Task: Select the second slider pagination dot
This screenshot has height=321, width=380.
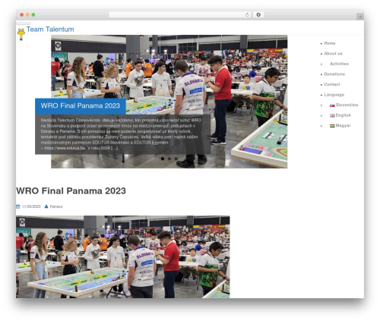Action: coord(169,159)
